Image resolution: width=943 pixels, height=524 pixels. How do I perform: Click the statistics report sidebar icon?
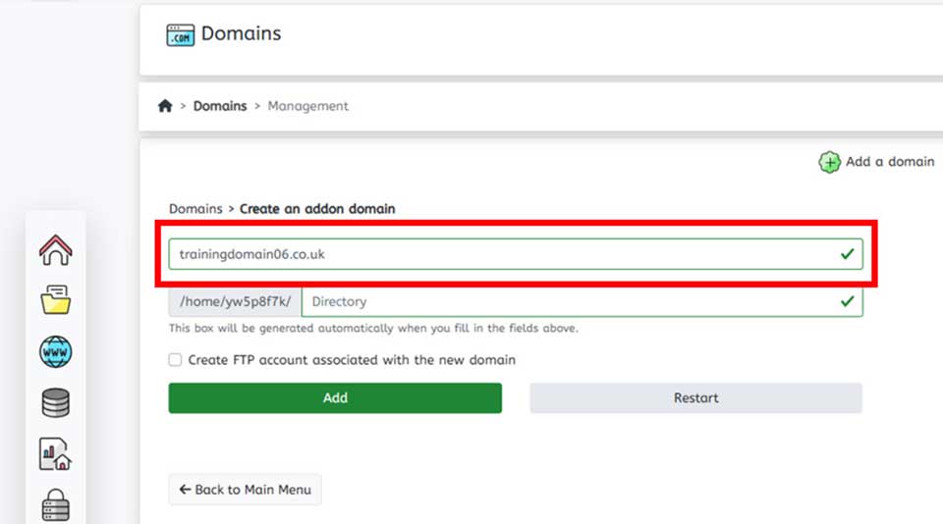tap(56, 453)
